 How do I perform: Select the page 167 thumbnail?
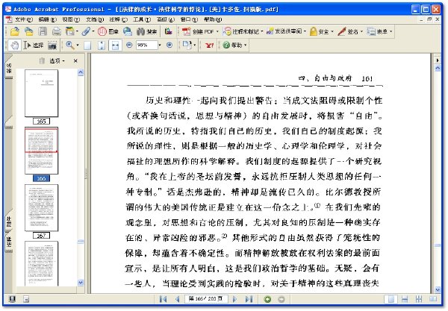coord(41,208)
